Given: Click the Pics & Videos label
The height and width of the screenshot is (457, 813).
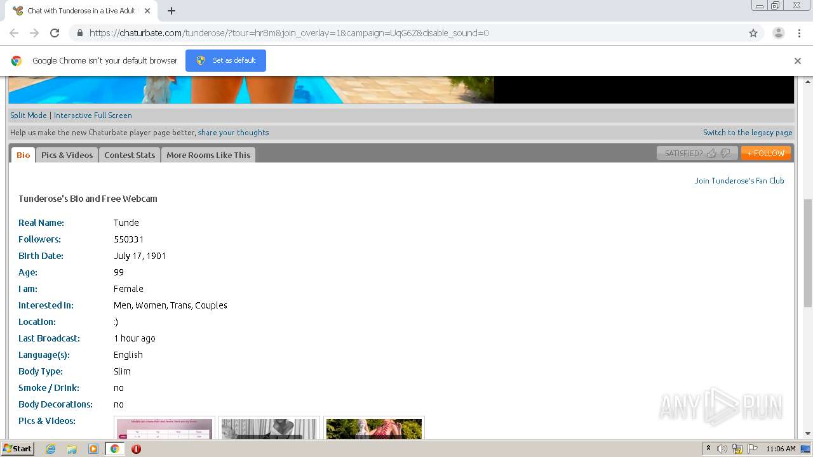Looking at the screenshot, I should click(x=47, y=421).
